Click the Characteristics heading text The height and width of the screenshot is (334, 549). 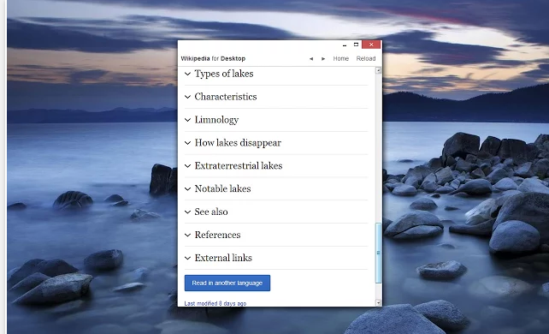pos(226,97)
